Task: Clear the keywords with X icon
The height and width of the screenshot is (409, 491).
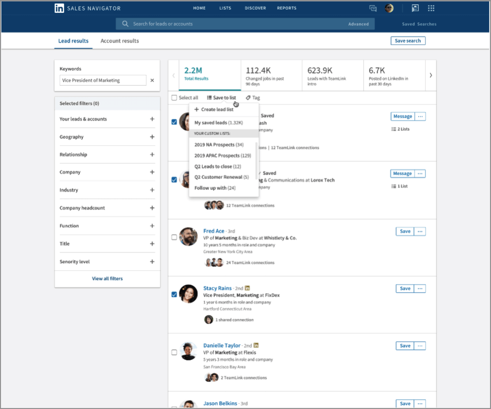Action: [x=152, y=80]
